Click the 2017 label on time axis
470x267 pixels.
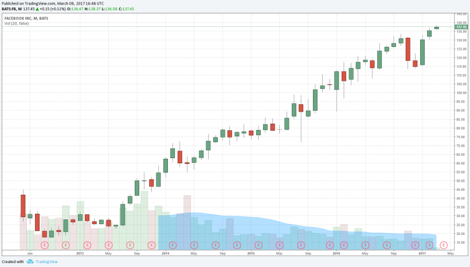click(422, 253)
